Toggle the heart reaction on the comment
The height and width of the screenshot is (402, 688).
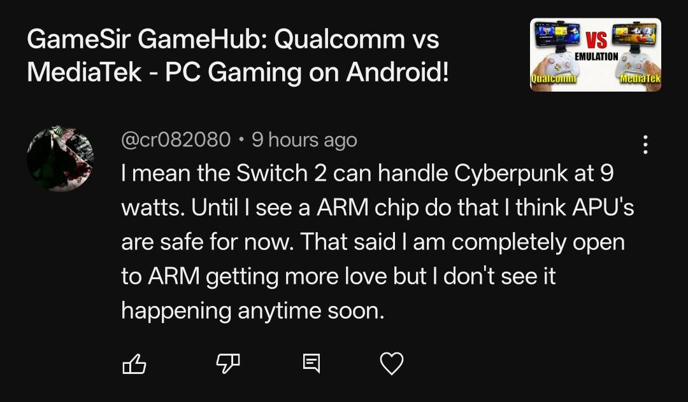[391, 364]
